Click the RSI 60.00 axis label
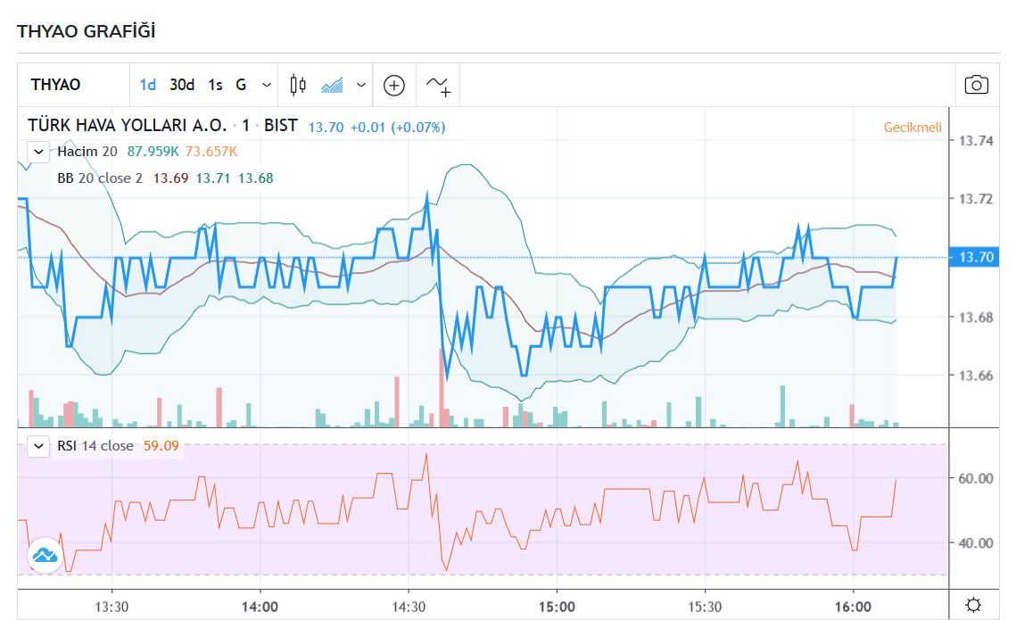The width and height of the screenshot is (1016, 620). point(976,479)
